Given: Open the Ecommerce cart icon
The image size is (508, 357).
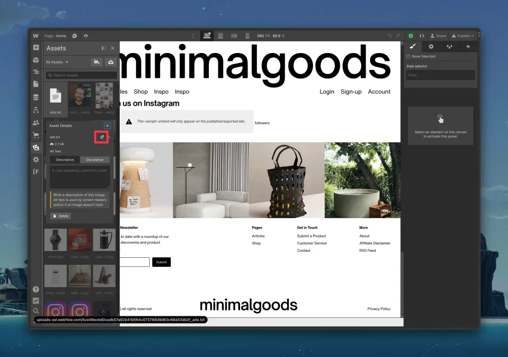Looking at the screenshot, I should click(x=36, y=135).
